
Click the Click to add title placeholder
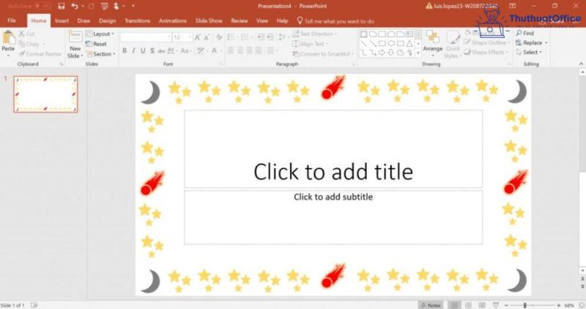click(x=333, y=149)
